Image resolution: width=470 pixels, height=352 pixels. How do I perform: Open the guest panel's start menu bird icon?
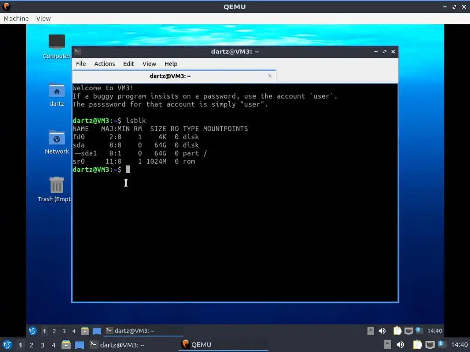tap(33, 331)
